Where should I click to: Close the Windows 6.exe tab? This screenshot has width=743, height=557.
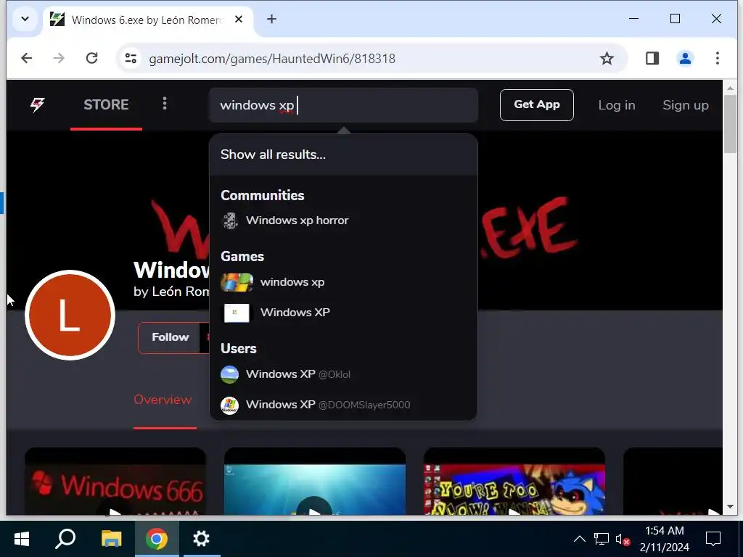[239, 19]
